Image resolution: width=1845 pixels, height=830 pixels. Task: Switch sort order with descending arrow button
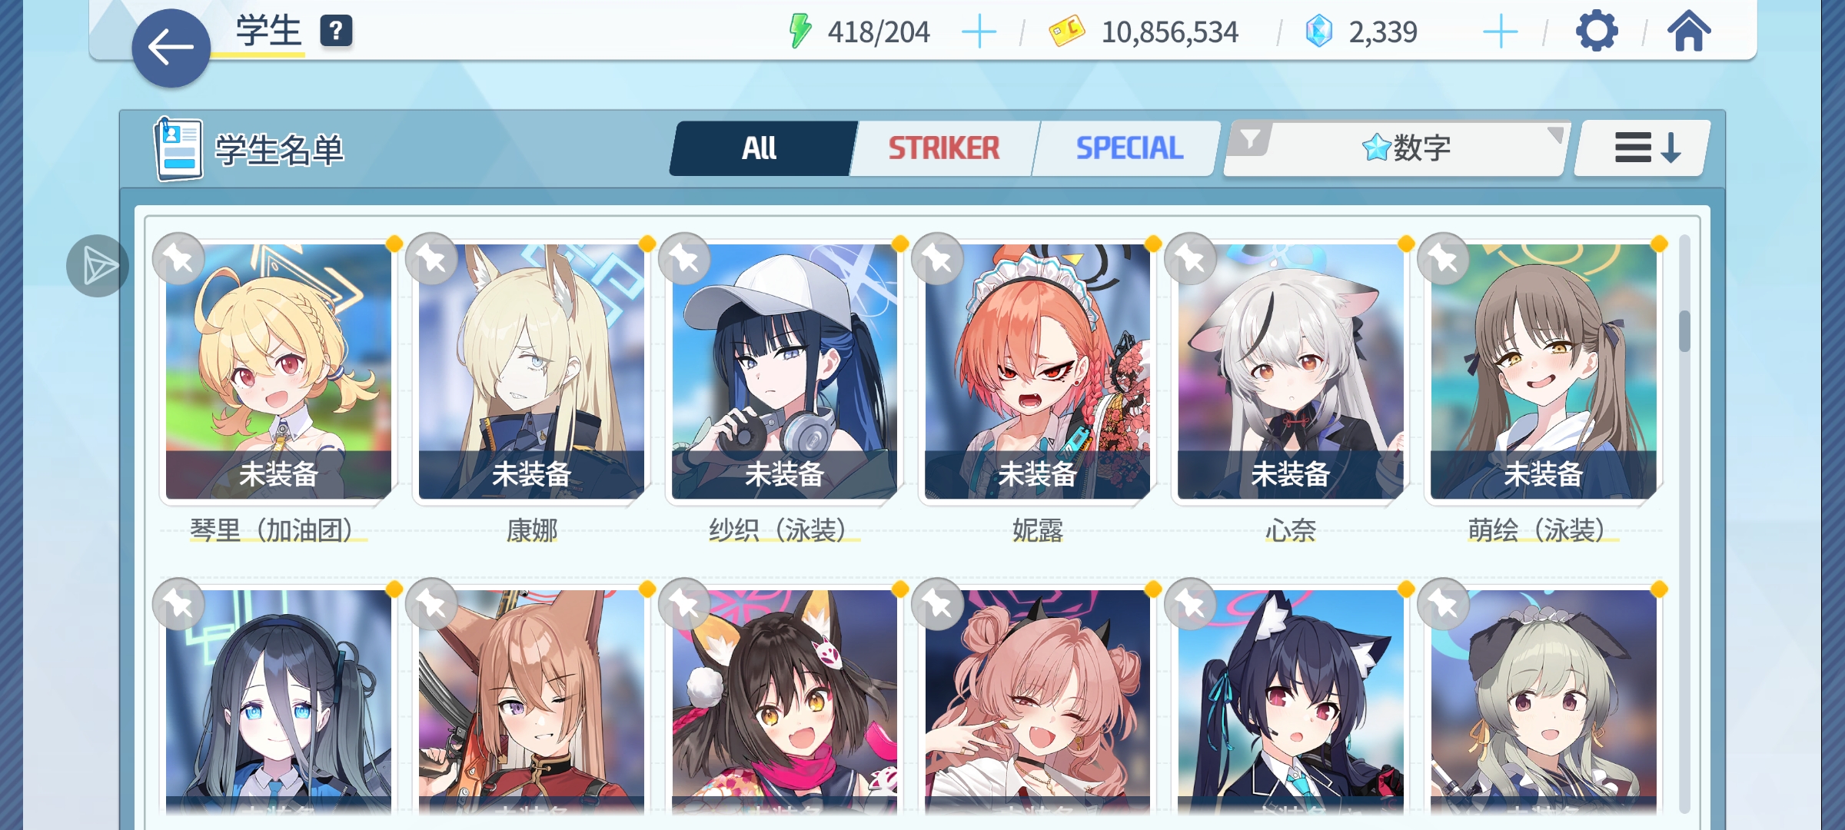1644,148
